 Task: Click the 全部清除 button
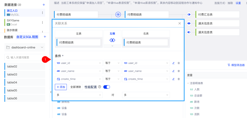(x=76, y=87)
